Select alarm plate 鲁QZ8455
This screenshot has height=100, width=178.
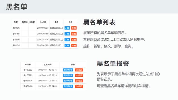(28, 86)
